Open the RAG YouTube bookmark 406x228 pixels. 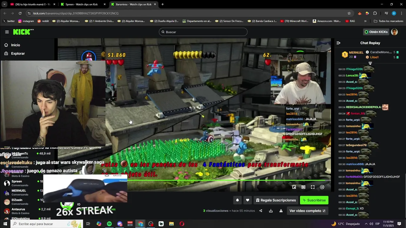(x=350, y=21)
